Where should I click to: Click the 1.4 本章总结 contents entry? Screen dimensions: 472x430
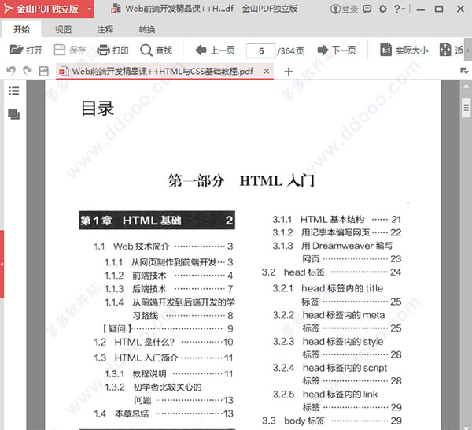[163, 413]
